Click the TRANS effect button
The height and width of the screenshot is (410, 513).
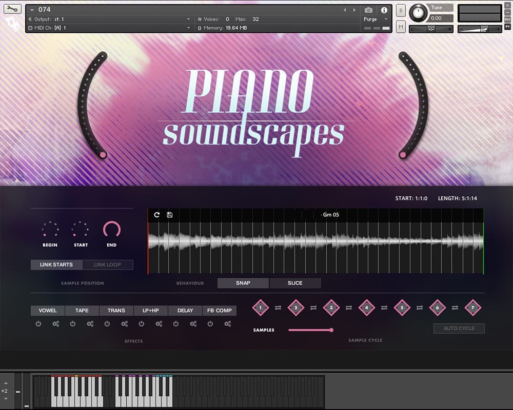point(116,311)
